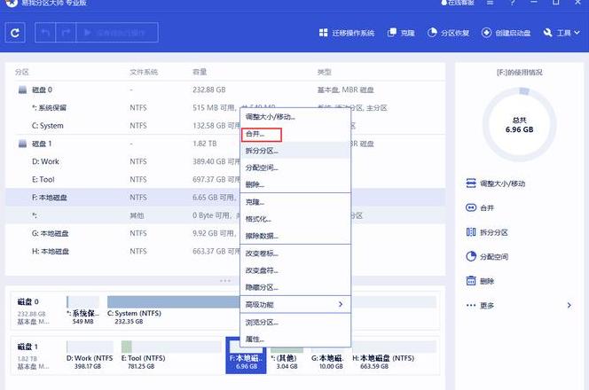The height and width of the screenshot is (390, 589).
Task: Click the 更多 three-dots icon in the right panel
Action: point(471,306)
